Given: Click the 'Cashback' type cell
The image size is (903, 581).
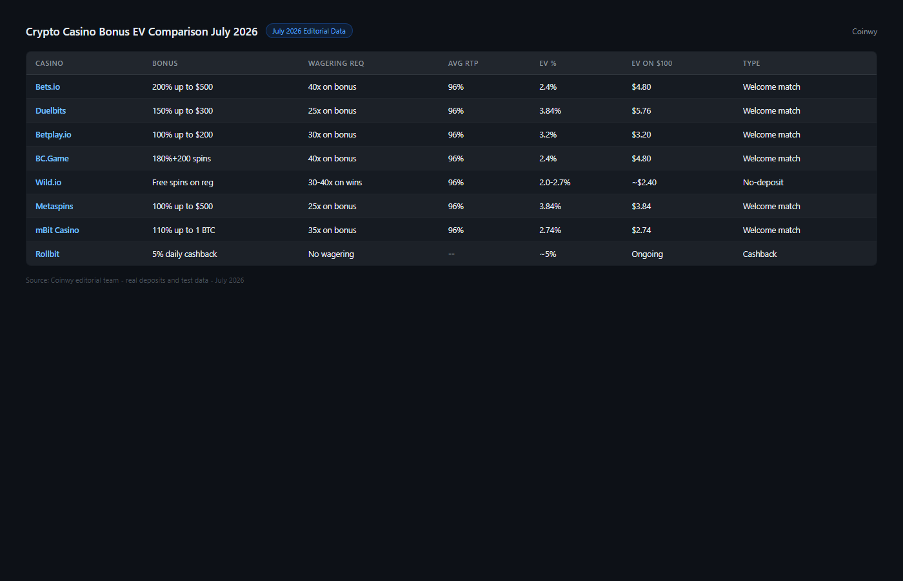Looking at the screenshot, I should click(x=760, y=254).
